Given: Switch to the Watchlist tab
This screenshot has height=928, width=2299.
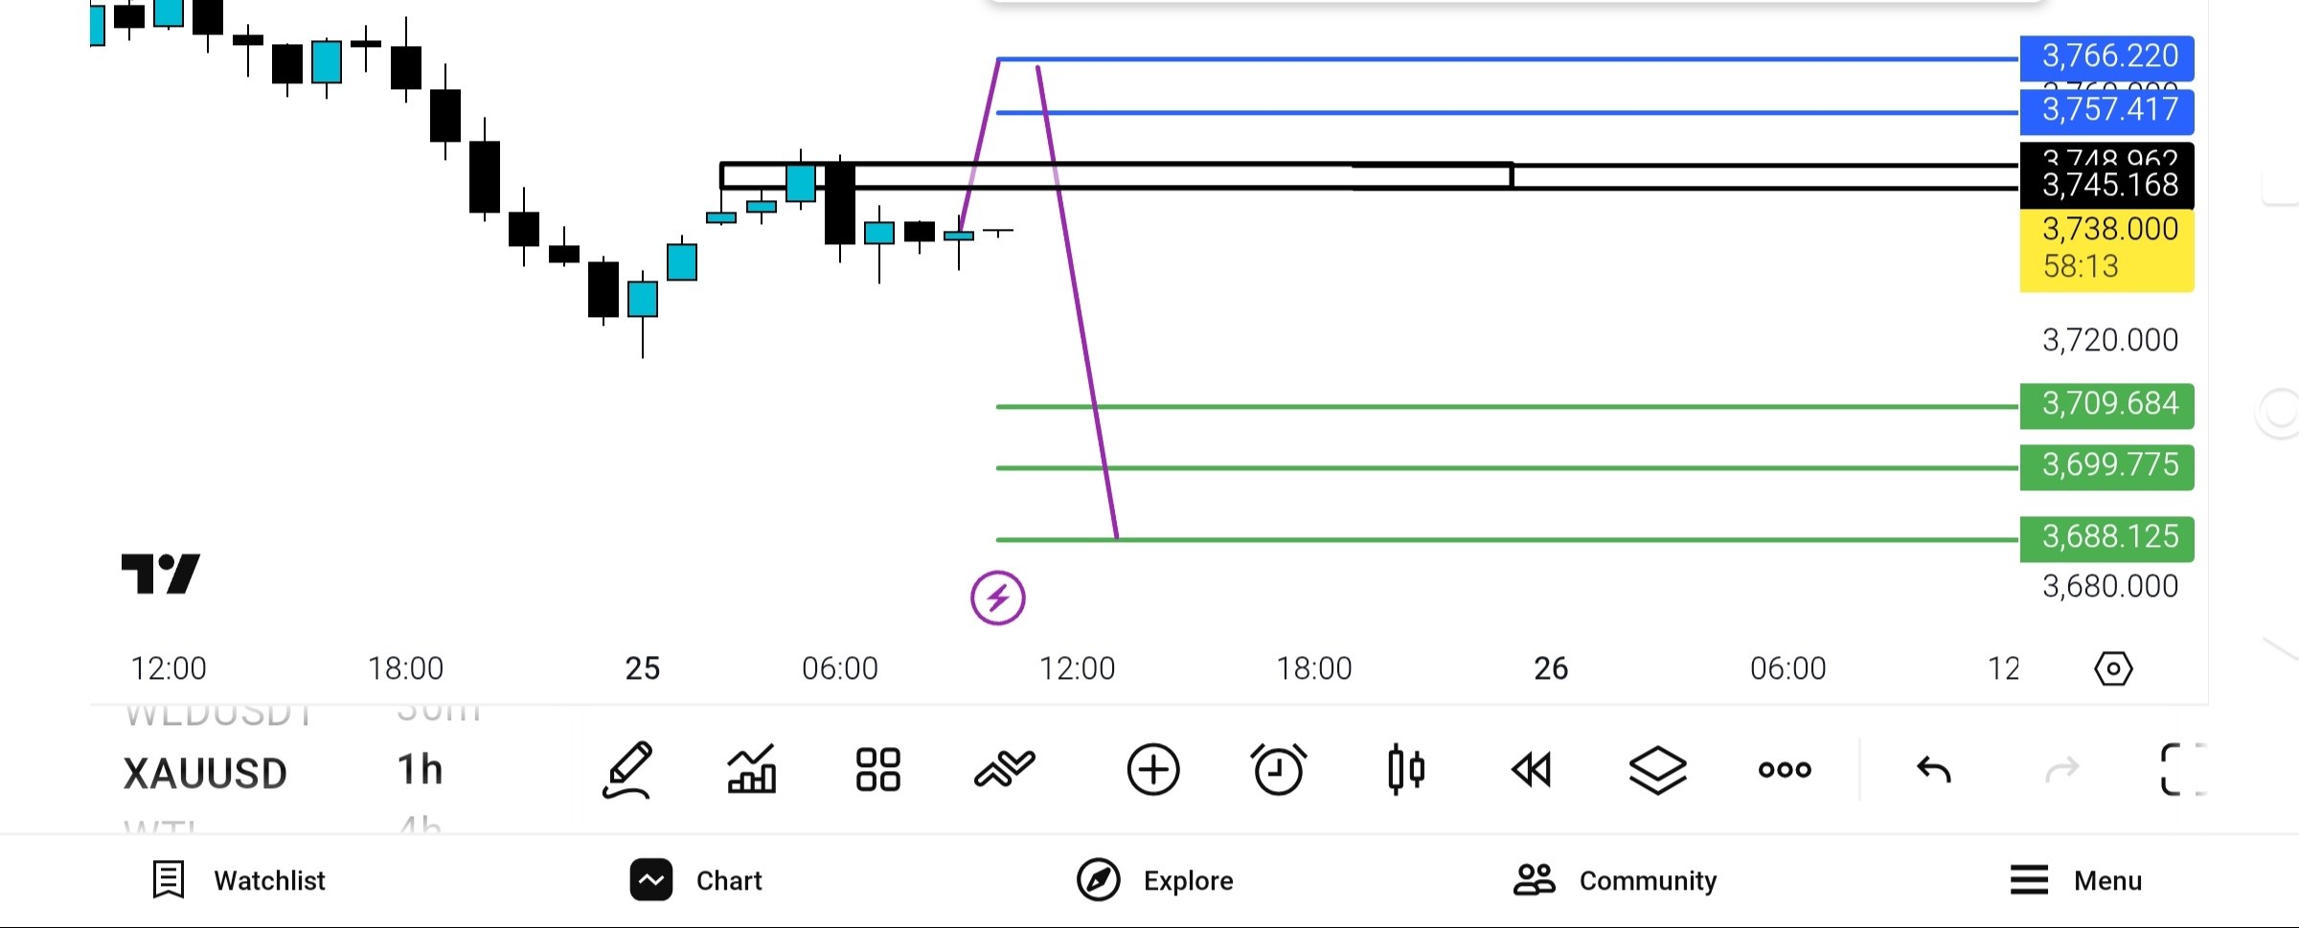Looking at the screenshot, I should (239, 880).
